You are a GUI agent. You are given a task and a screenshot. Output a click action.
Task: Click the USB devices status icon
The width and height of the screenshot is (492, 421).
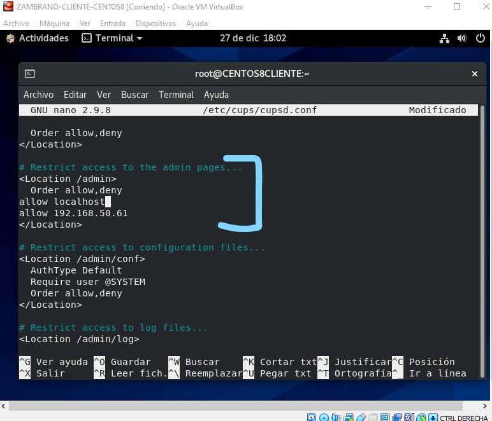[361, 417]
